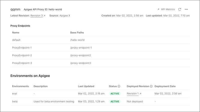The height and width of the screenshot is (112, 200).
Task: Click the Last Updated column header
Action: coord(86,86)
